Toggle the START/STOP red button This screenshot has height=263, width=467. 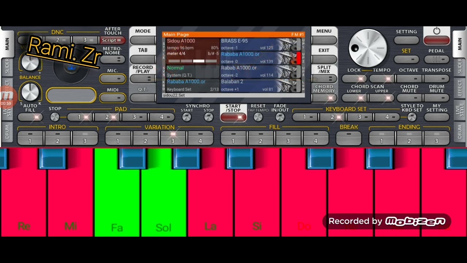(233, 117)
